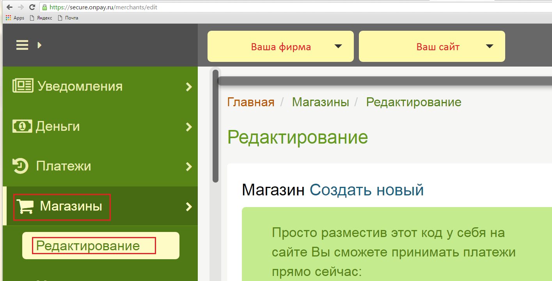Viewport: 552px width, 281px height.
Task: Click the Уведомления newspaper icon
Action: (23, 86)
